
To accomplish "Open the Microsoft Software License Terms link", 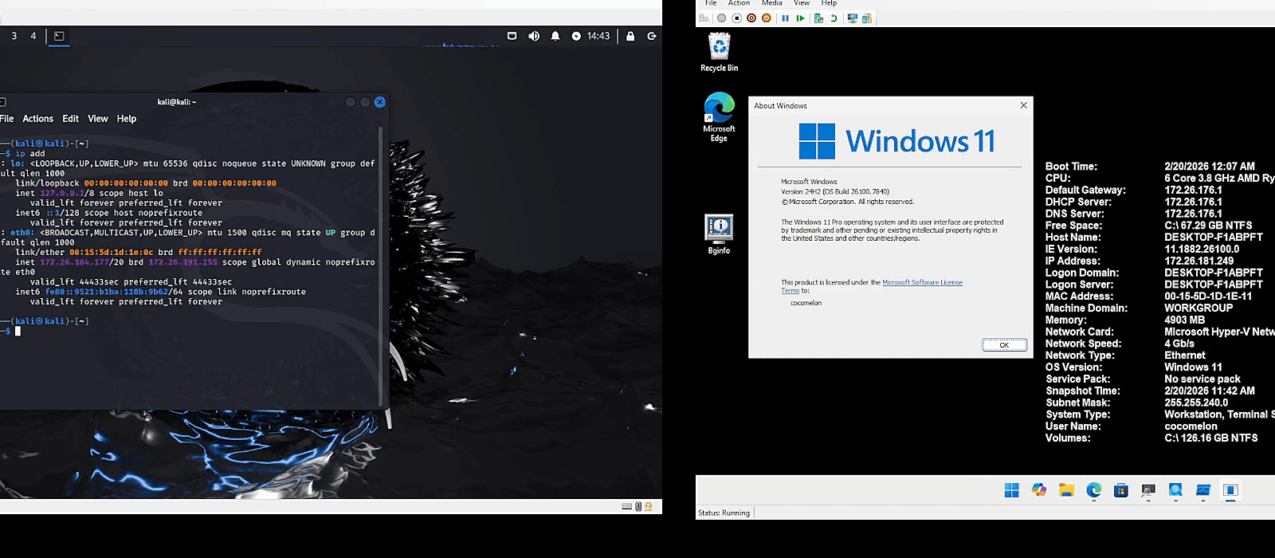I will pyautogui.click(x=922, y=282).
